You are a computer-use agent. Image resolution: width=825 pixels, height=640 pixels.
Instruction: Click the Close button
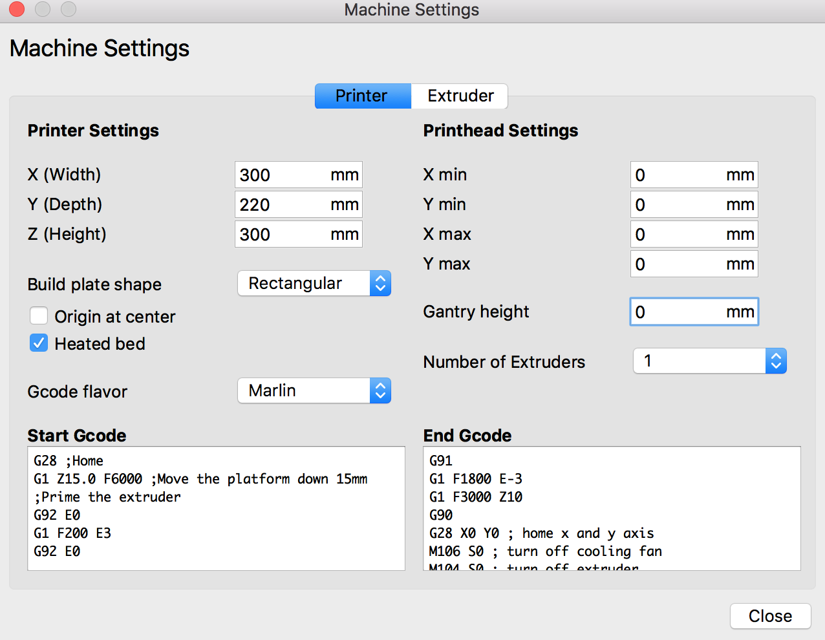pos(770,616)
